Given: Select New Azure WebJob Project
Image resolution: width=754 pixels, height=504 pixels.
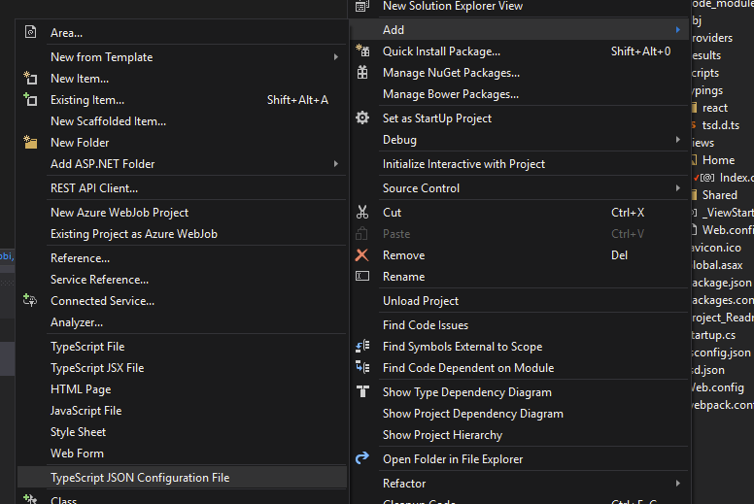Looking at the screenshot, I should point(182,213).
